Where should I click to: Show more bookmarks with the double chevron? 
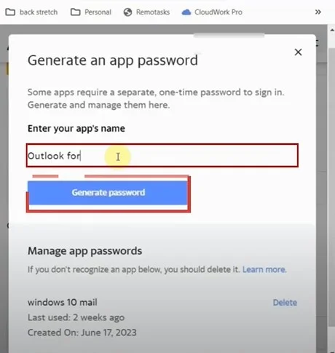(318, 12)
